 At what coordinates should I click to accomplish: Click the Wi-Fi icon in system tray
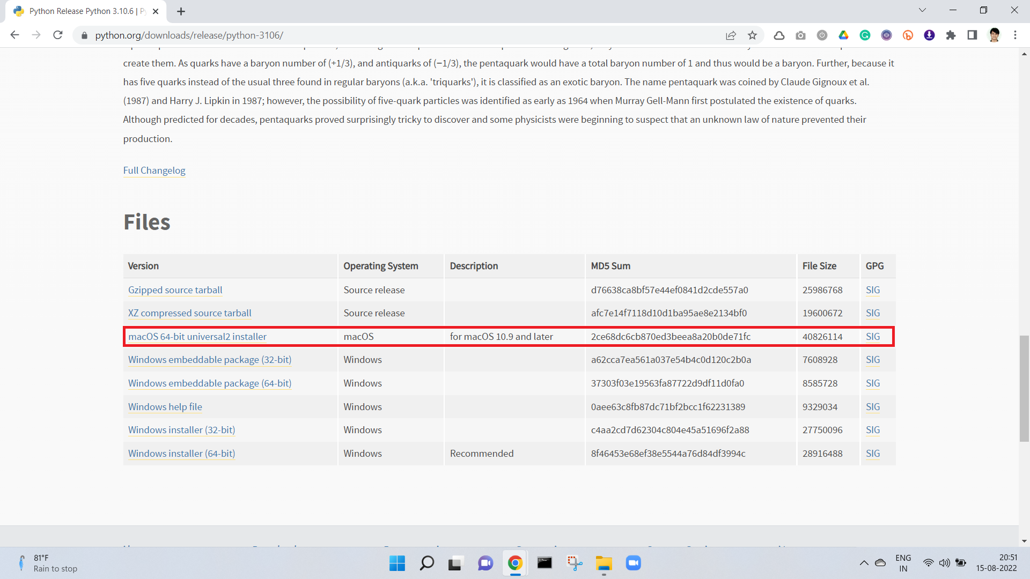pos(929,563)
